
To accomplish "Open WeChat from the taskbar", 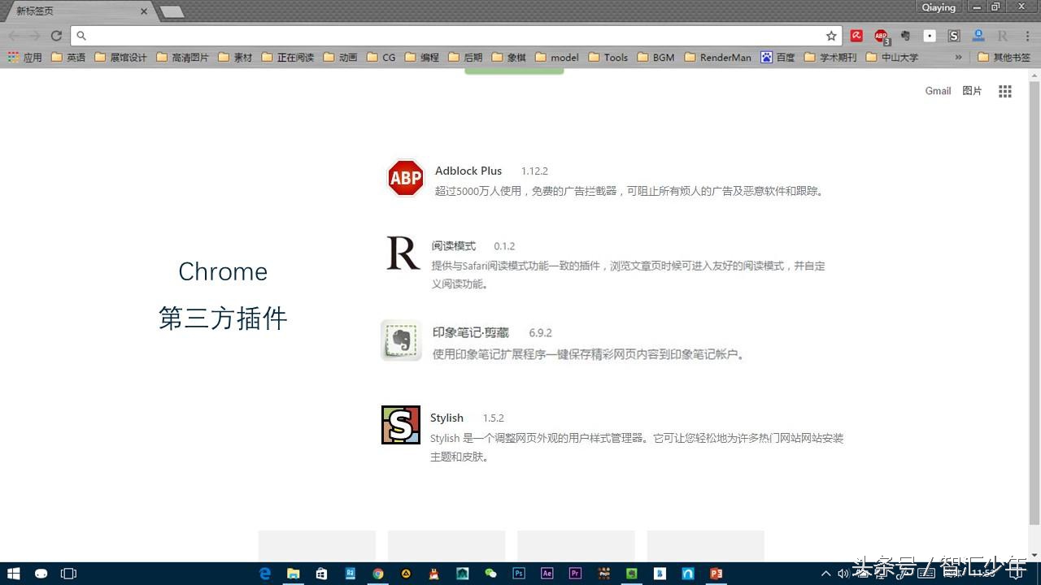I will click(x=490, y=573).
